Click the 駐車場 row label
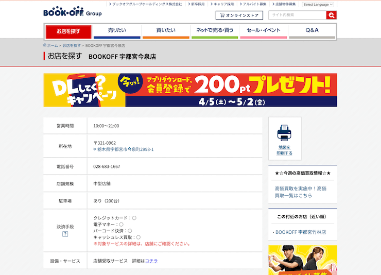Screen dimensions: 381x275 (65, 201)
